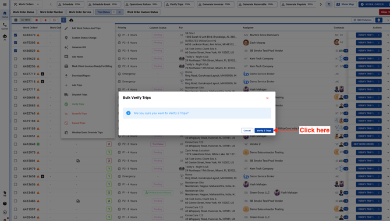The height and width of the screenshot is (221, 390).
Task: Open Work Order Custom Status filter
Action: [x=143, y=12]
